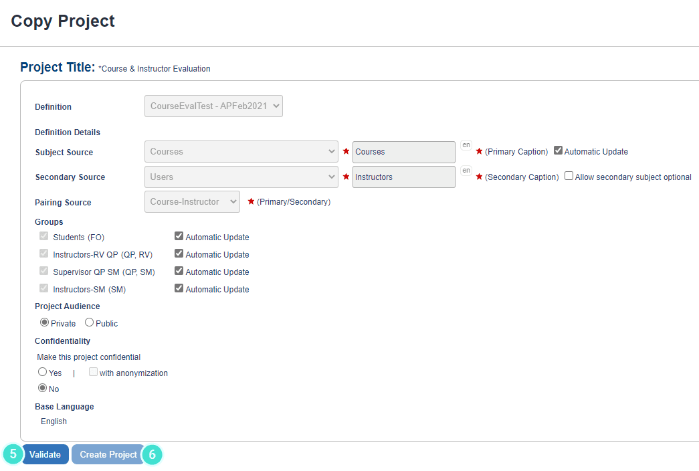Click the en language tag beside Instructors caption

coord(466,171)
